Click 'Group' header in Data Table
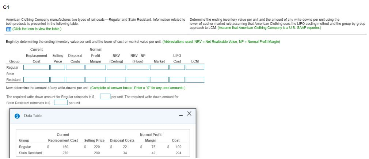Screen dimensions: 369x159 [24, 141]
